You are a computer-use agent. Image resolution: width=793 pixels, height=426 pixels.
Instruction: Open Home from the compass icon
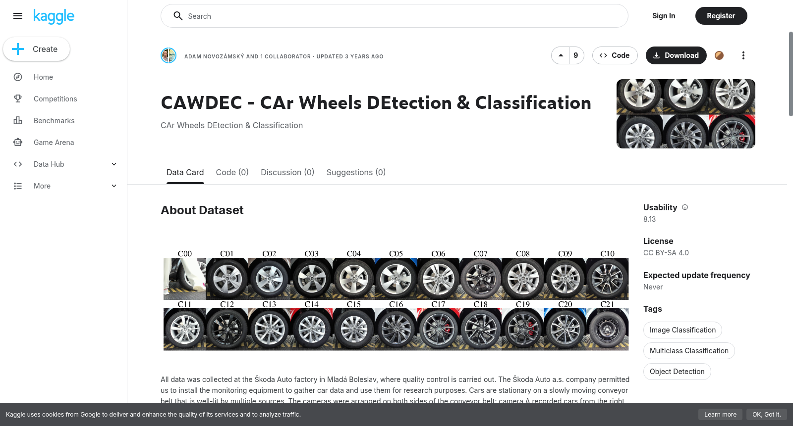18,77
